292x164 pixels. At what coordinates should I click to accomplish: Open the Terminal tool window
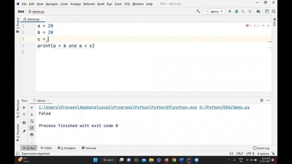pyautogui.click(x=89, y=148)
